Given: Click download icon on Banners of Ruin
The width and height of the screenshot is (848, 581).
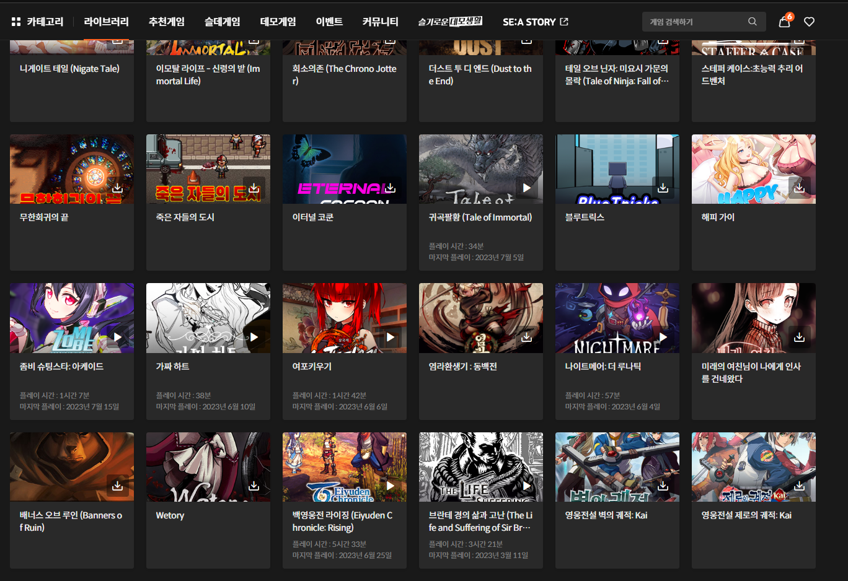Looking at the screenshot, I should (x=117, y=486).
